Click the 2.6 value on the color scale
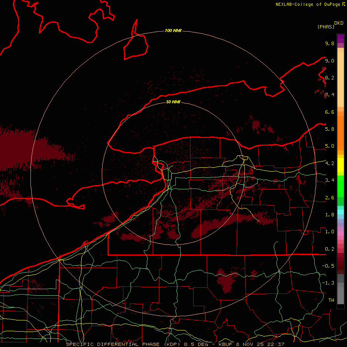This screenshot has width=347, height=347. click(330, 198)
